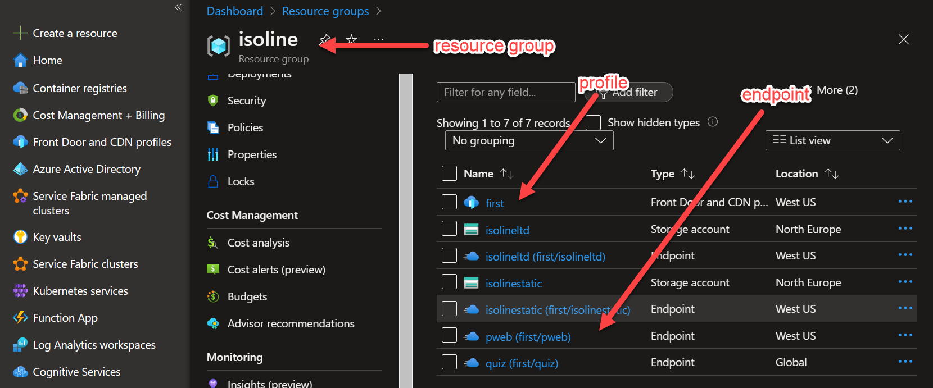
Task: Click the Create a resource plus icon
Action: (x=20, y=33)
